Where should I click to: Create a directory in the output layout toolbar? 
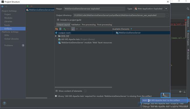point(56,29)
